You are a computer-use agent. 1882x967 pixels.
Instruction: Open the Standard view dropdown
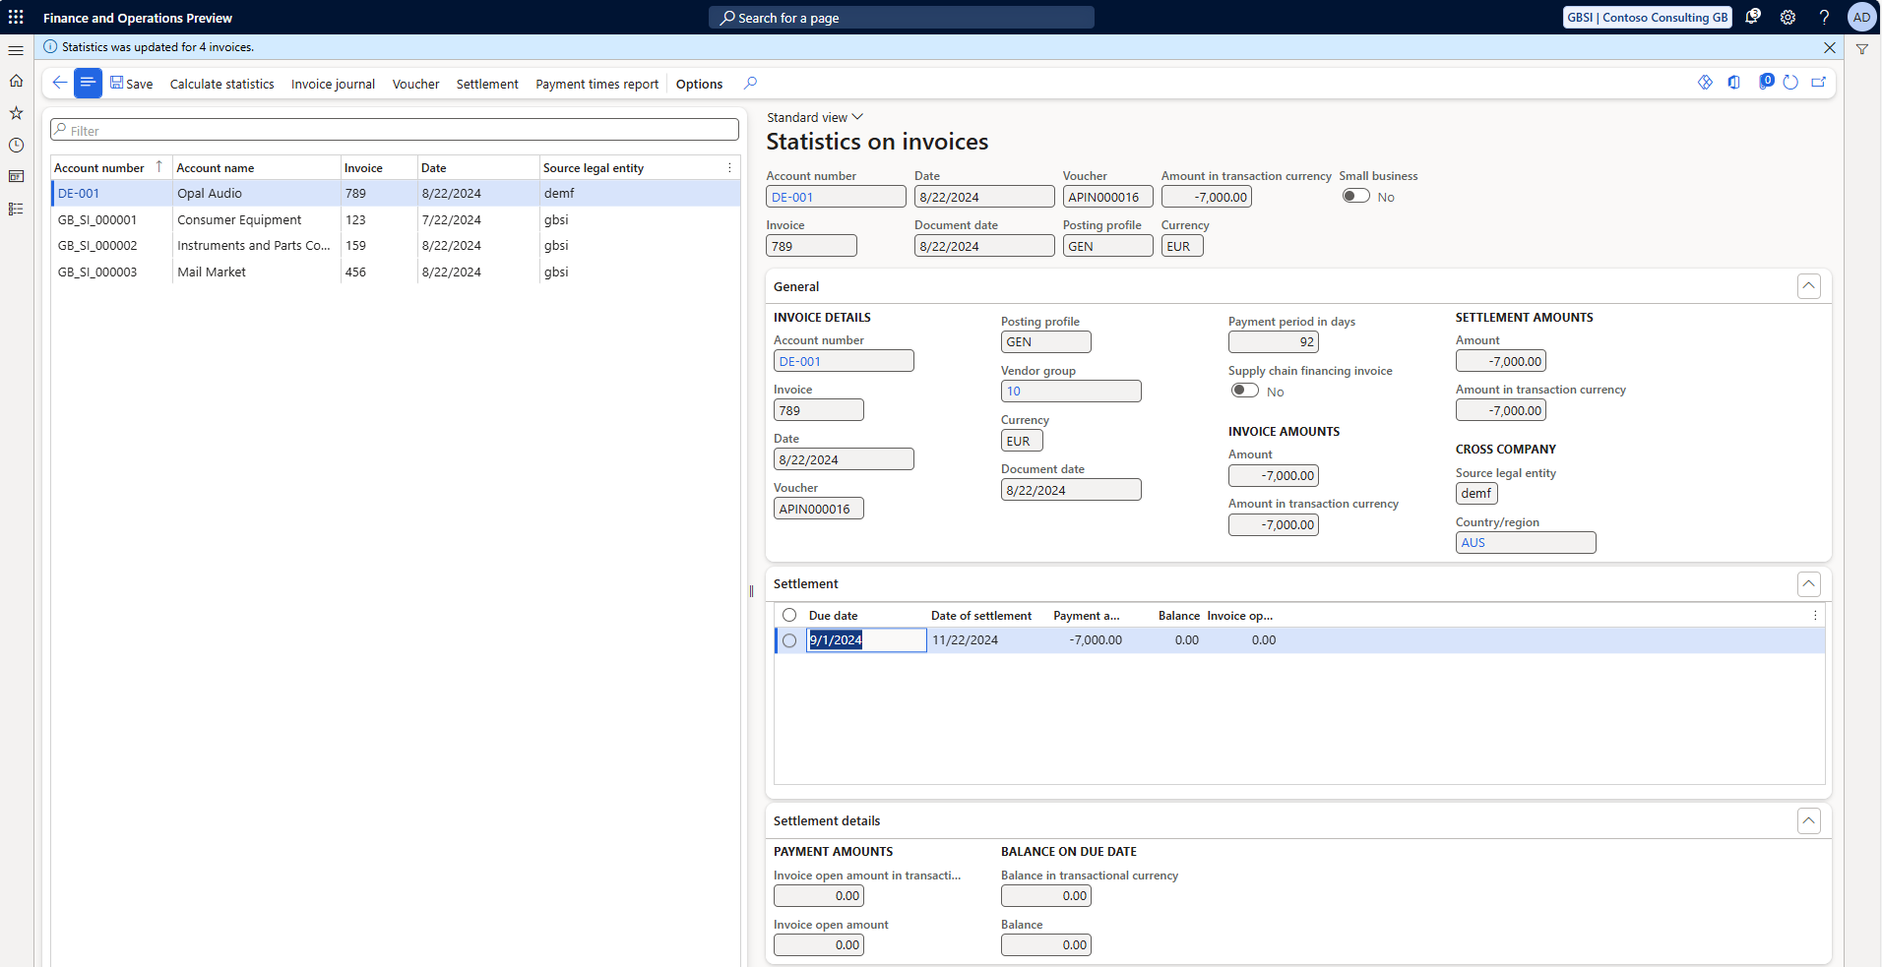coord(814,117)
